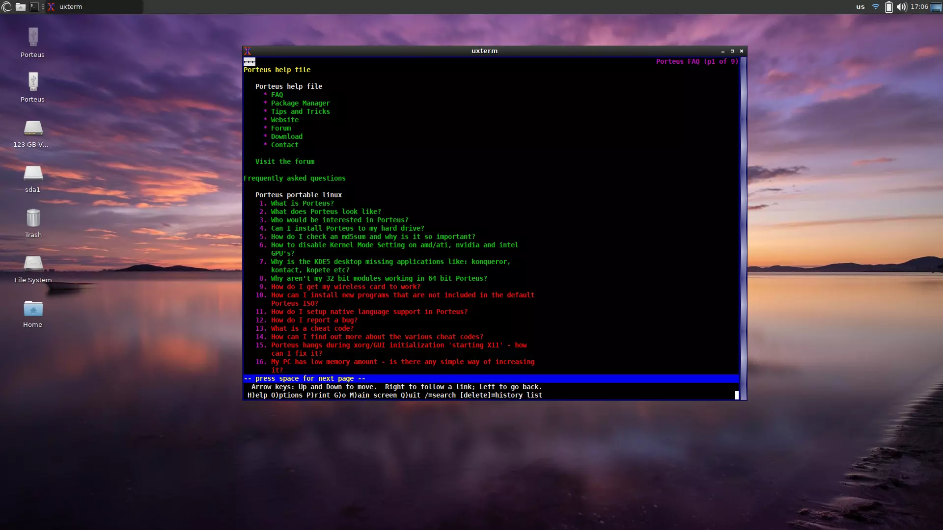Select the install new programs question
943x530 pixels.
(x=403, y=299)
